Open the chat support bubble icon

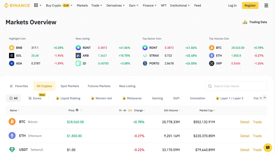click(x=268, y=147)
